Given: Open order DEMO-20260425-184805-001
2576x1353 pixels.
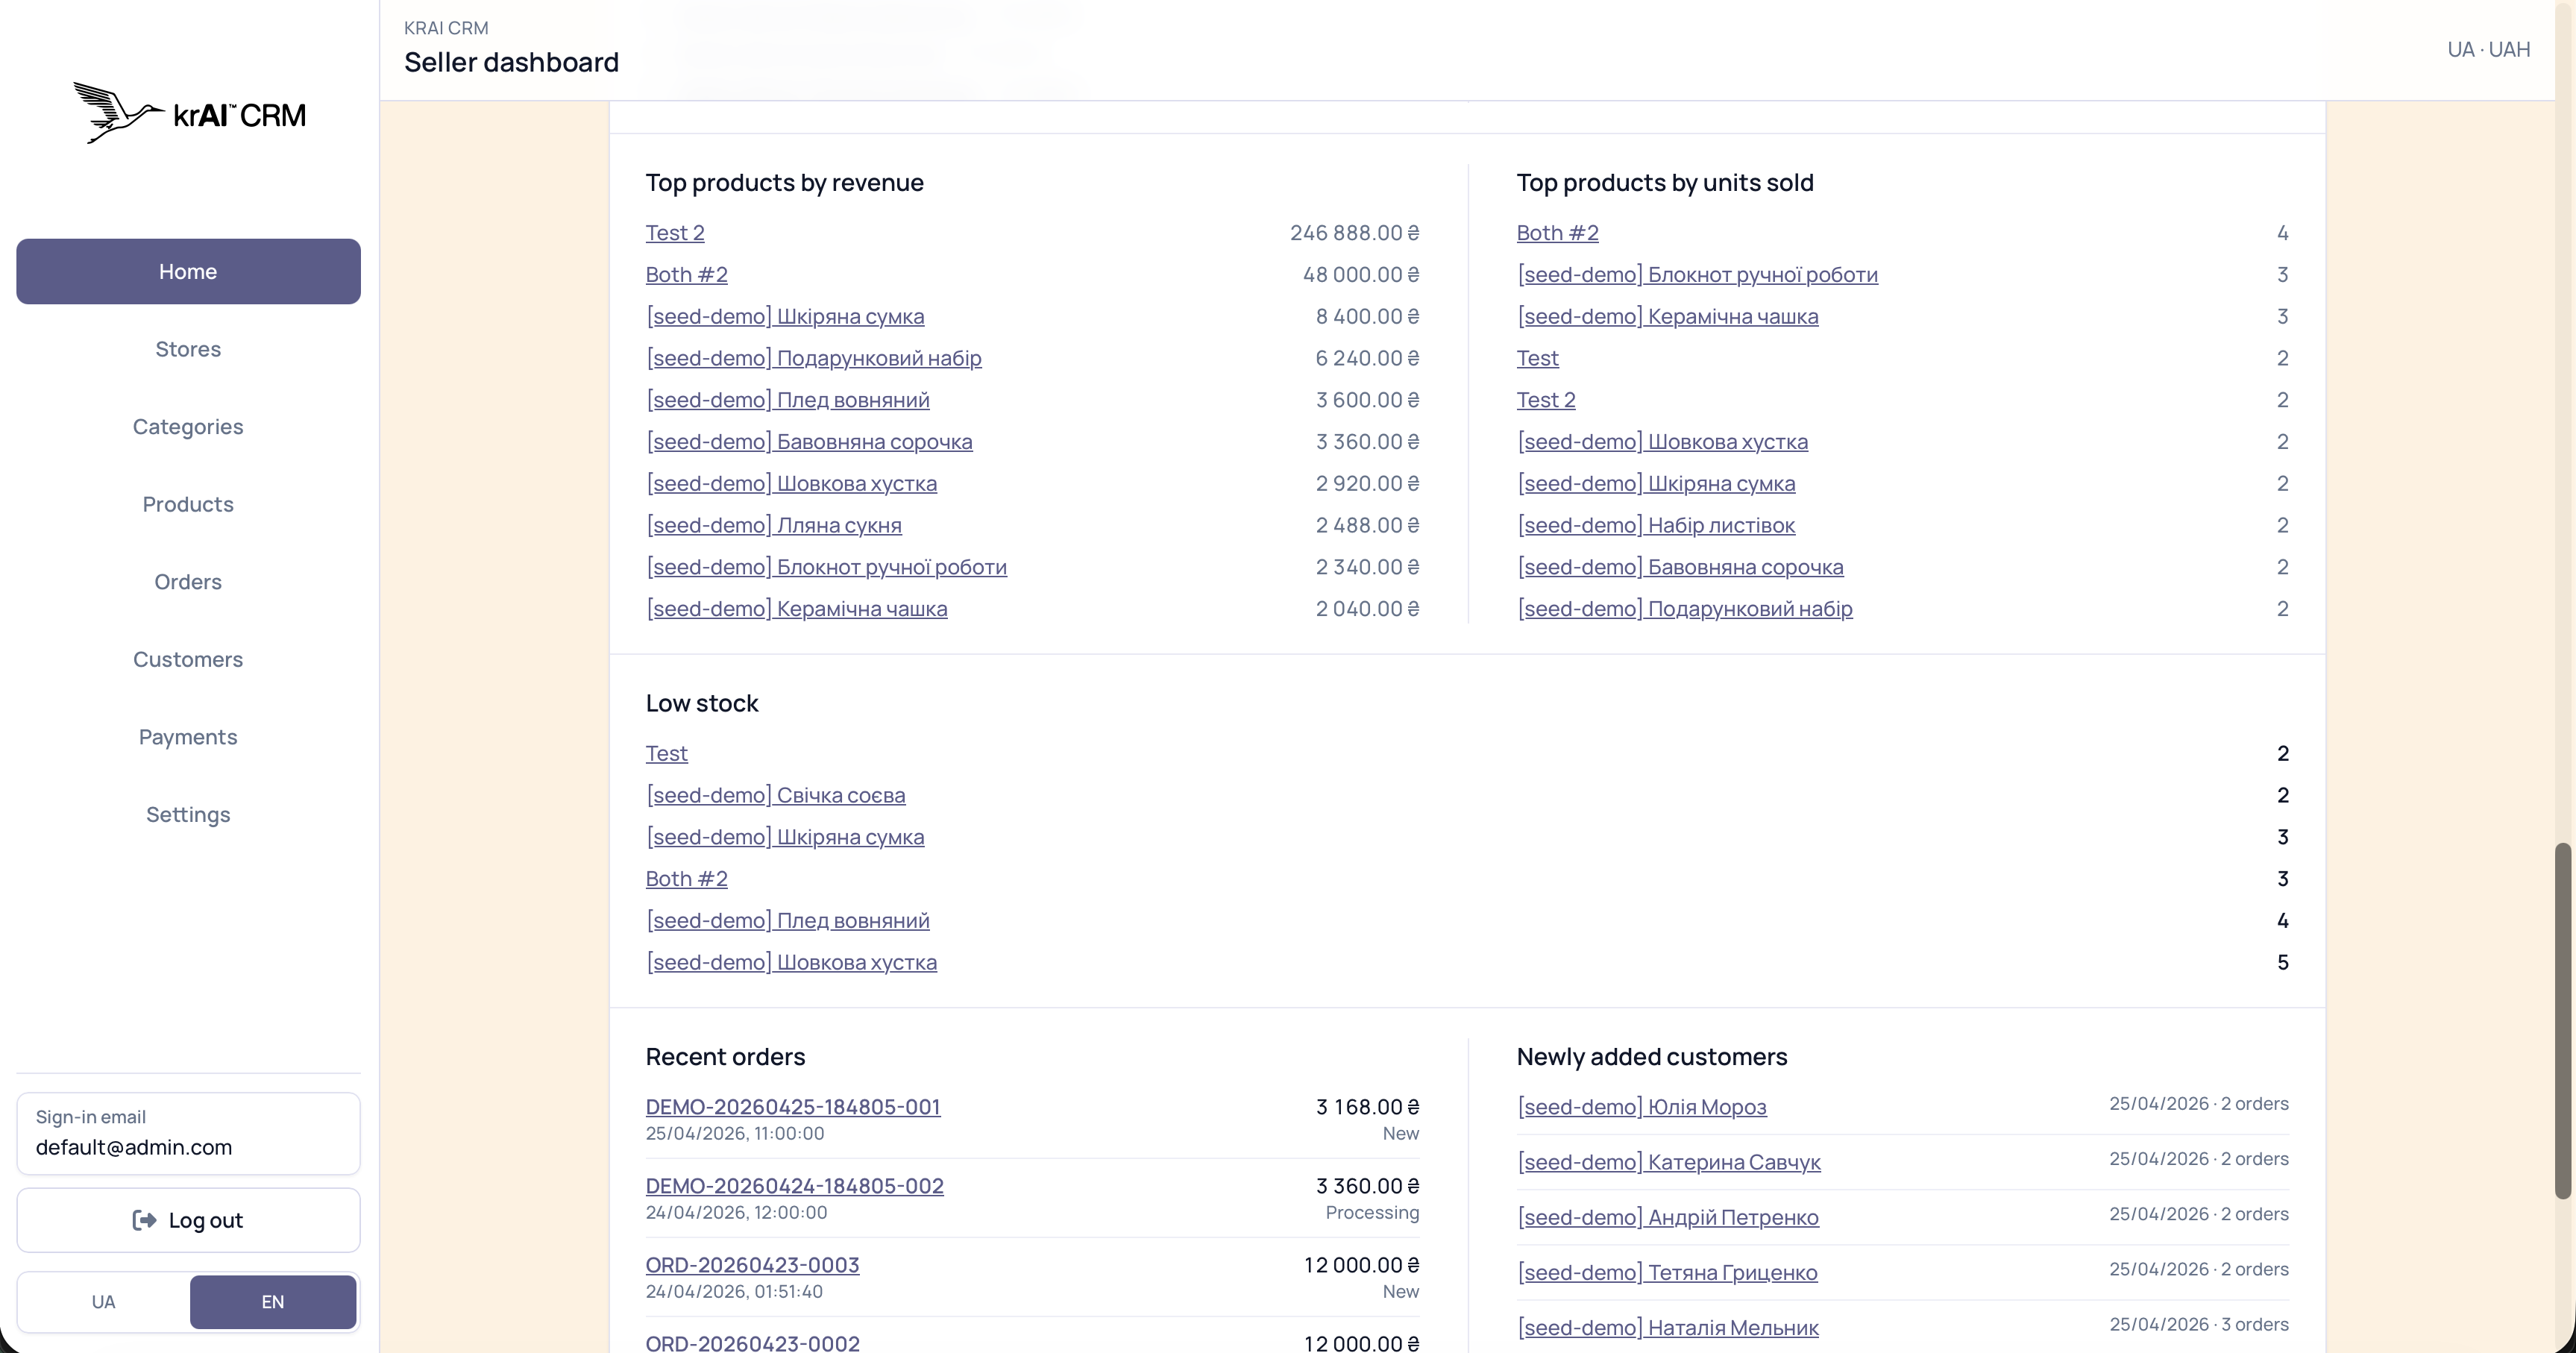Looking at the screenshot, I should pos(792,1107).
